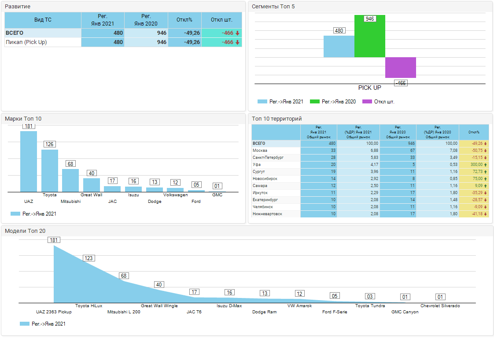
Task: Click green up arrow in Уфа row
Action: [x=485, y=165]
